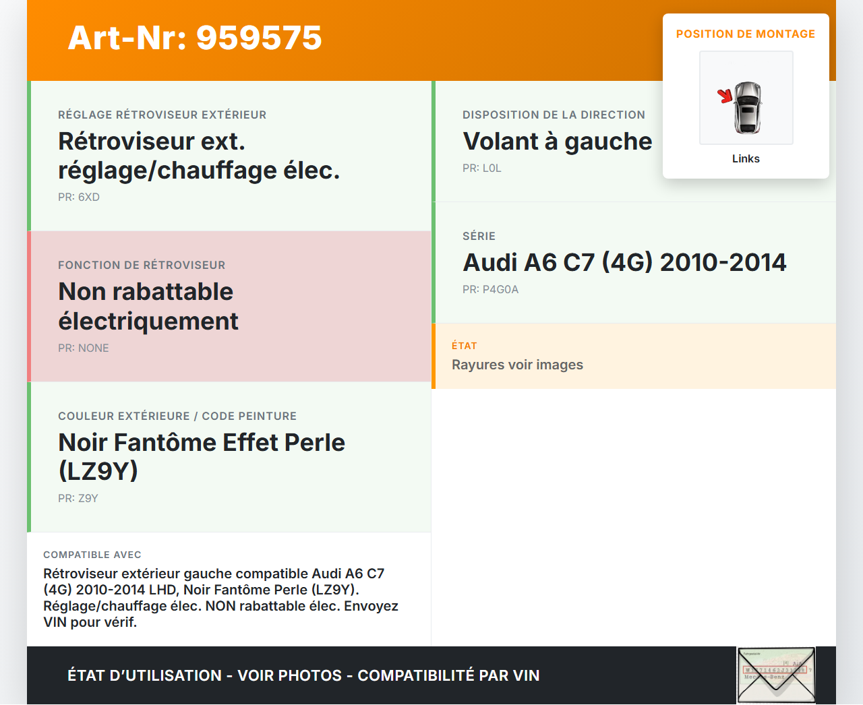Click the compatibility description paragraph
Image resolution: width=863 pixels, height=705 pixels.
[x=221, y=598]
